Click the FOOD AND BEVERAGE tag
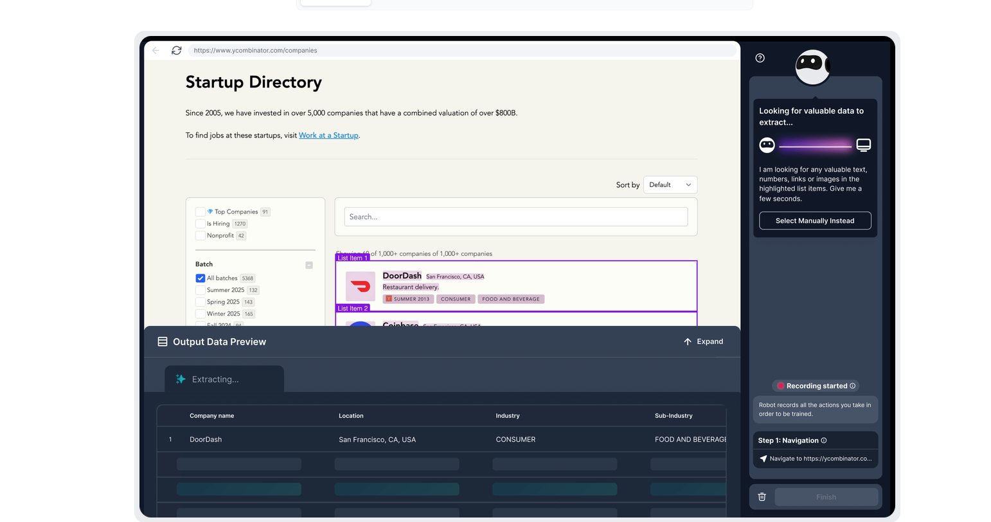Viewport: 991px width, 522px height. pos(511,299)
